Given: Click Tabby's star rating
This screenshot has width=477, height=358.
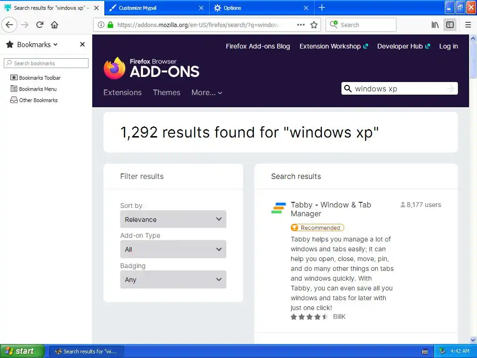Looking at the screenshot, I should pos(309,317).
